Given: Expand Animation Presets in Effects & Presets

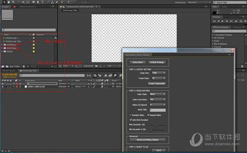Looking at the screenshot, I should [213, 35].
